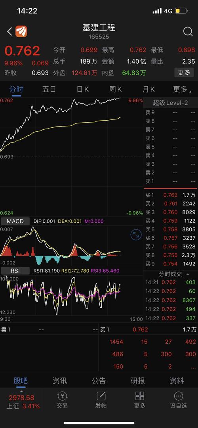Click the 外盘 value 124.61万

(x=84, y=73)
